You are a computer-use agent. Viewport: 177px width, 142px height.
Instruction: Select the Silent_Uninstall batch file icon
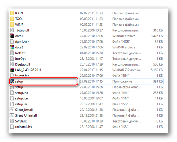(x=12, y=115)
